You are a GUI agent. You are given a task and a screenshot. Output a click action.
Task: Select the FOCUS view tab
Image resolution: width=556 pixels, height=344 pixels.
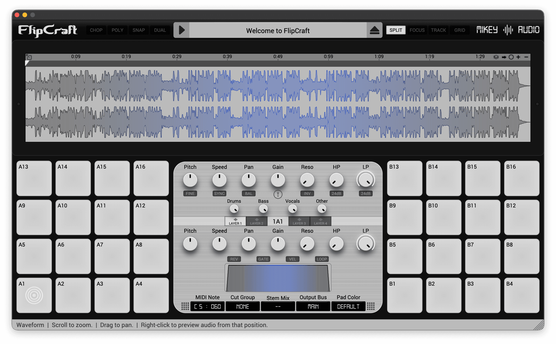click(417, 30)
